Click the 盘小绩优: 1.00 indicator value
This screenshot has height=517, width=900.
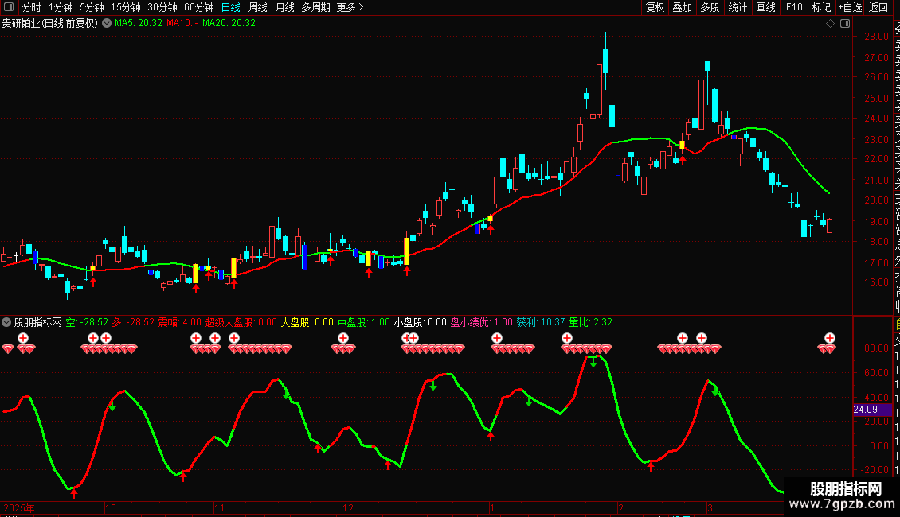[482, 322]
